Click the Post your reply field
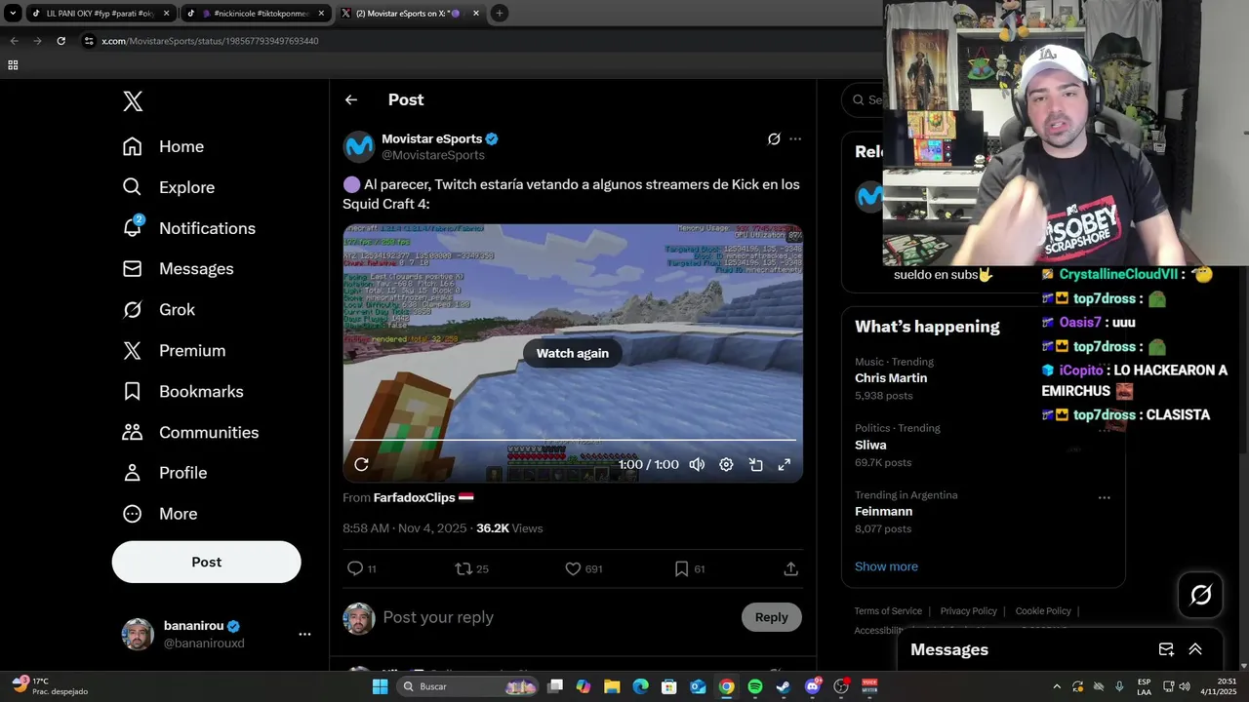 click(556, 617)
